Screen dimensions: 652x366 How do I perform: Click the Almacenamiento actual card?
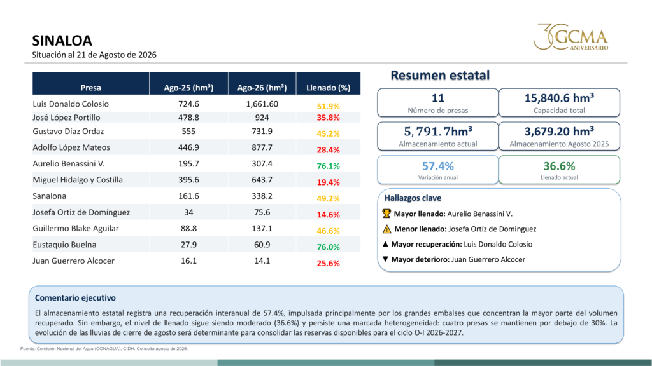pos(438,136)
